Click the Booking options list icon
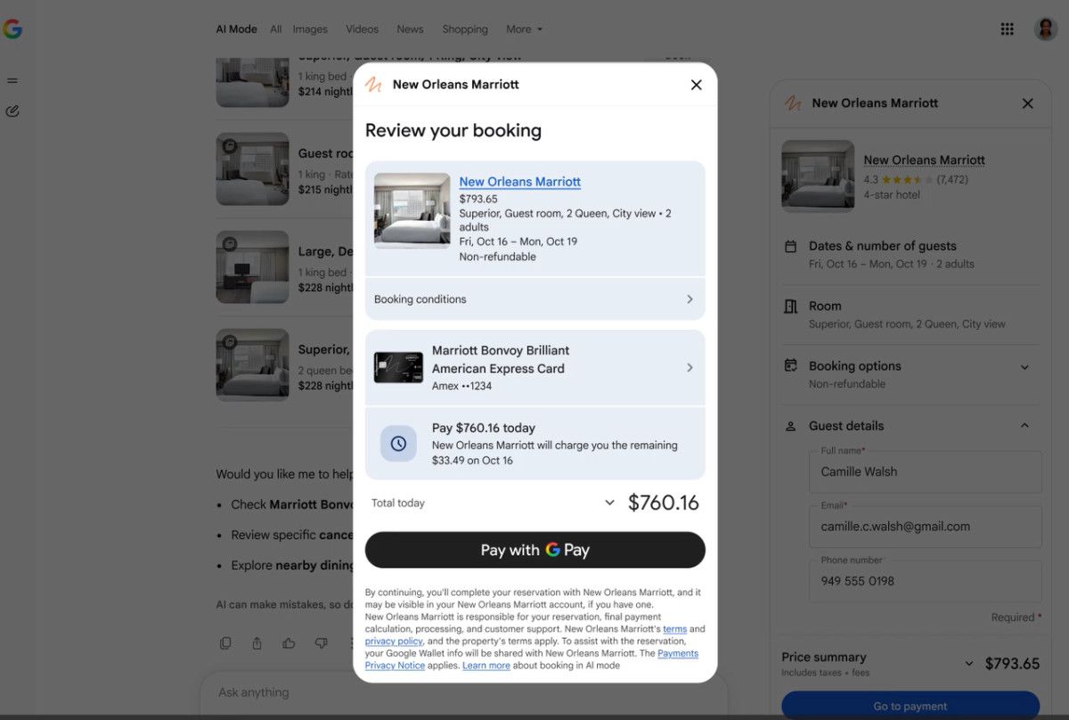This screenshot has height=720, width=1069. click(790, 365)
